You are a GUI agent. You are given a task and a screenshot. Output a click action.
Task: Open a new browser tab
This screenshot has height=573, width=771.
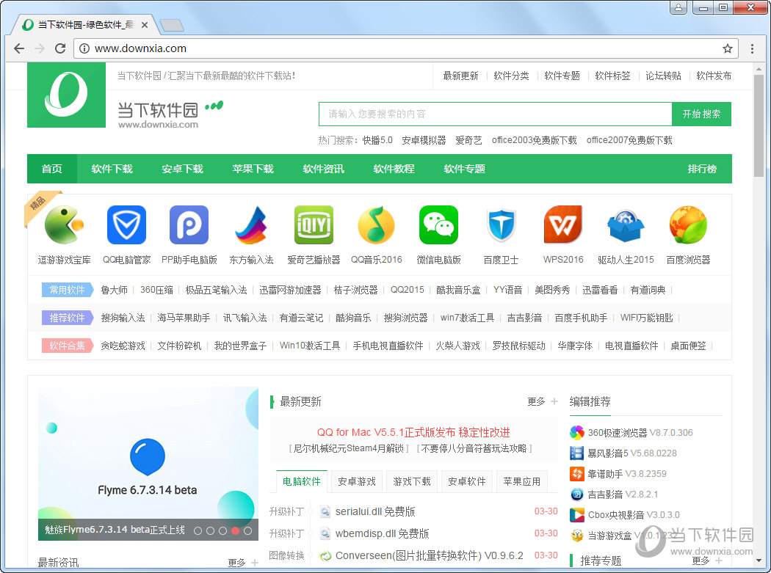click(x=172, y=25)
